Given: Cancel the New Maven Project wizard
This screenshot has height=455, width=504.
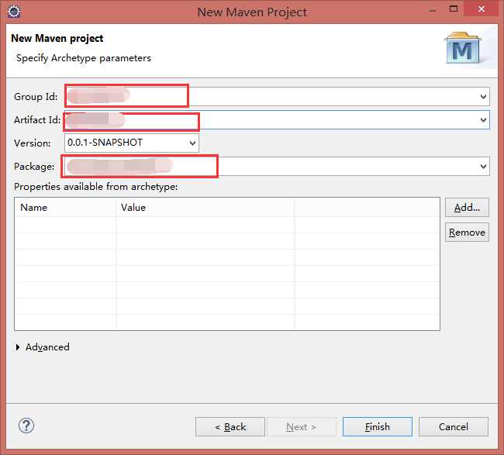Looking at the screenshot, I should (454, 427).
